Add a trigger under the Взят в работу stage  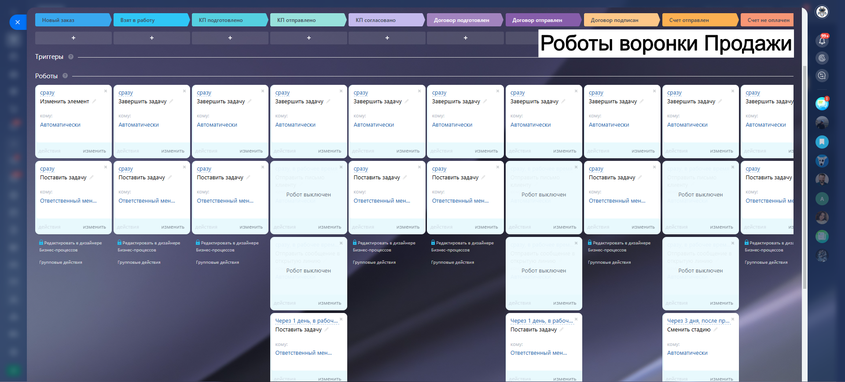pyautogui.click(x=152, y=38)
